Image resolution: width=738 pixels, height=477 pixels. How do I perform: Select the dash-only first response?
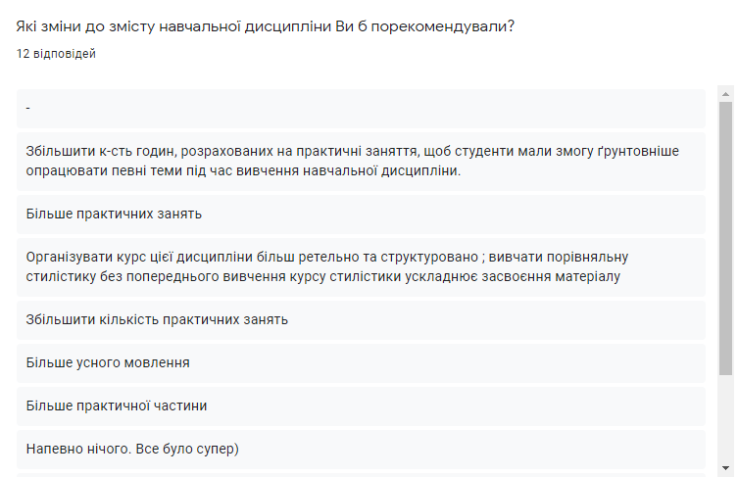(361, 108)
